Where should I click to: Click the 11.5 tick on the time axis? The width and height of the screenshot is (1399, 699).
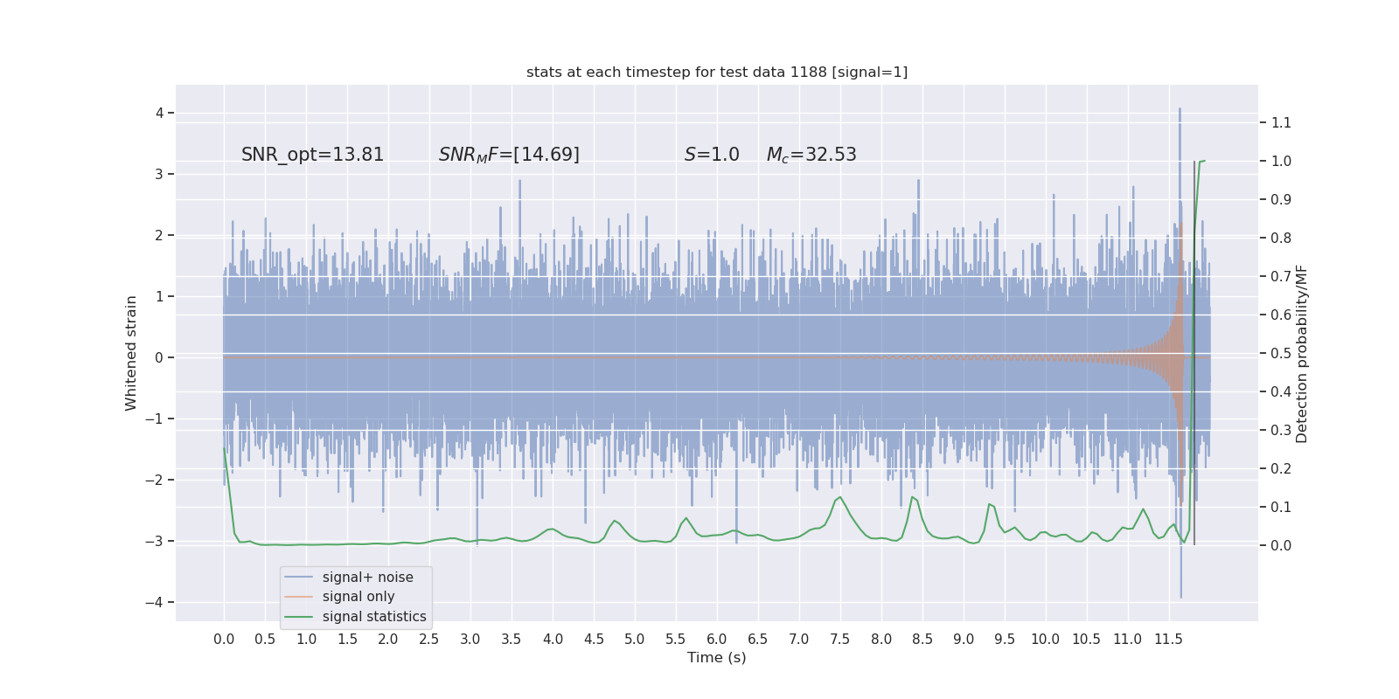click(x=1169, y=639)
